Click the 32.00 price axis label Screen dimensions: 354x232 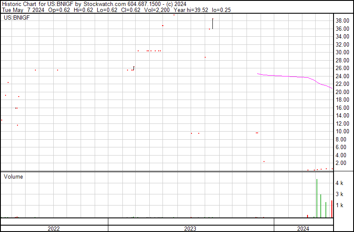pyautogui.click(x=342, y=44)
